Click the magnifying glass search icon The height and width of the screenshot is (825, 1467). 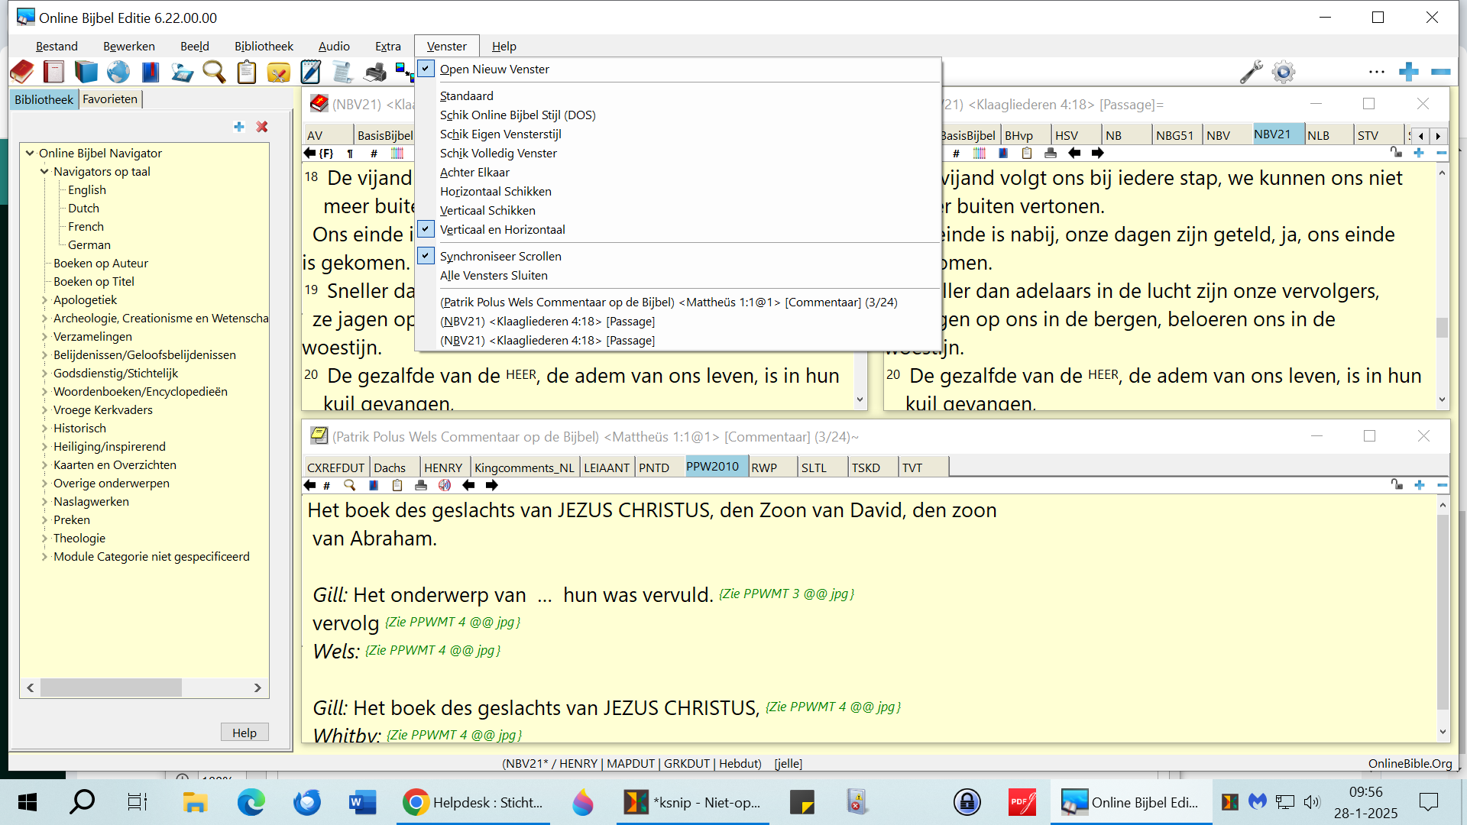click(x=214, y=72)
